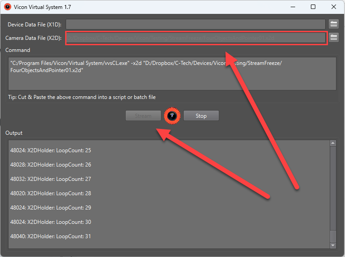Select the output line LoopCount: 25
This screenshot has width=345, height=257.
coord(50,150)
